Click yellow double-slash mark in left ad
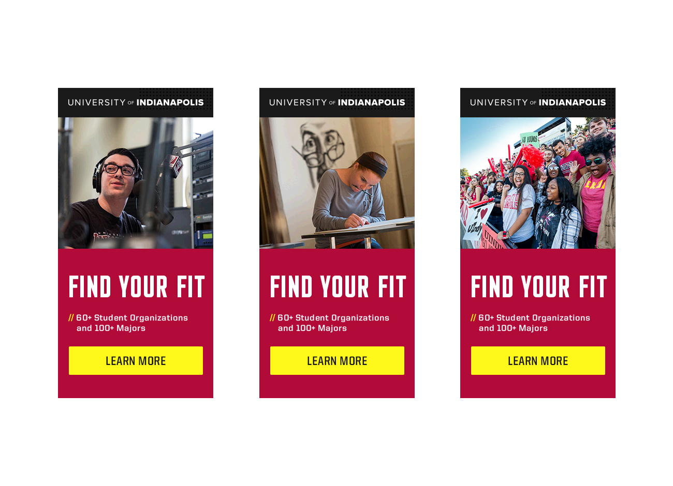Viewport: 673px width, 486px height. click(71, 317)
